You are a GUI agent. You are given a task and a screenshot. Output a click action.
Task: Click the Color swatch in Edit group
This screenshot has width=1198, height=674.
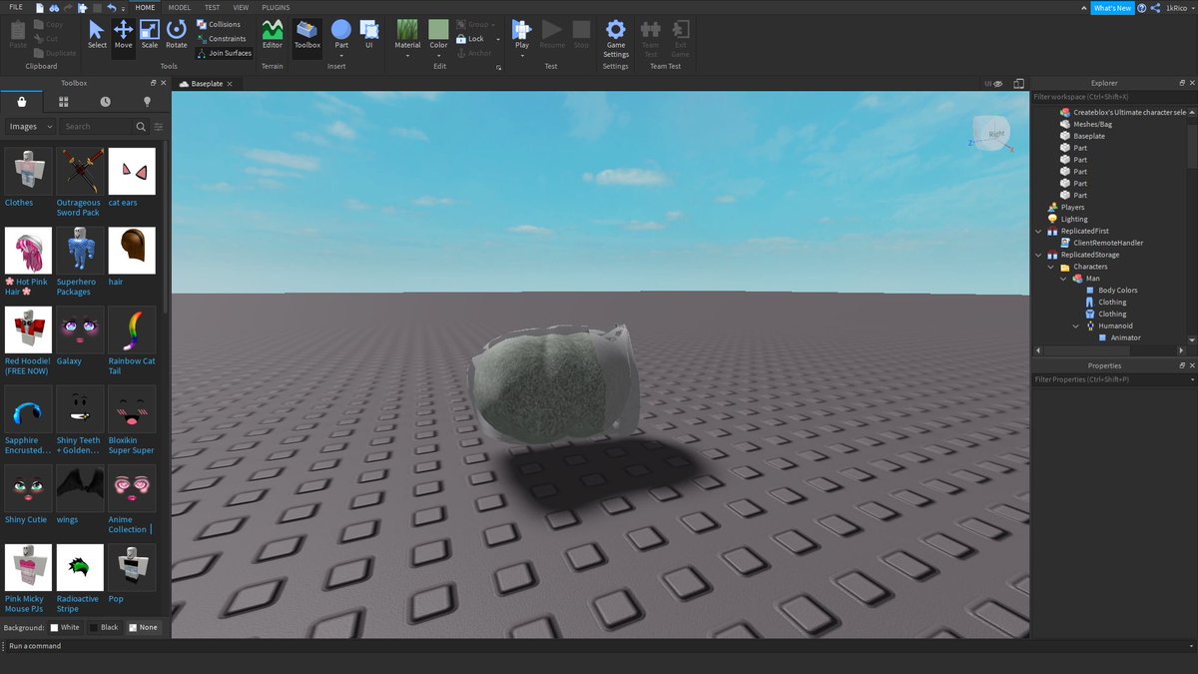pos(438,30)
